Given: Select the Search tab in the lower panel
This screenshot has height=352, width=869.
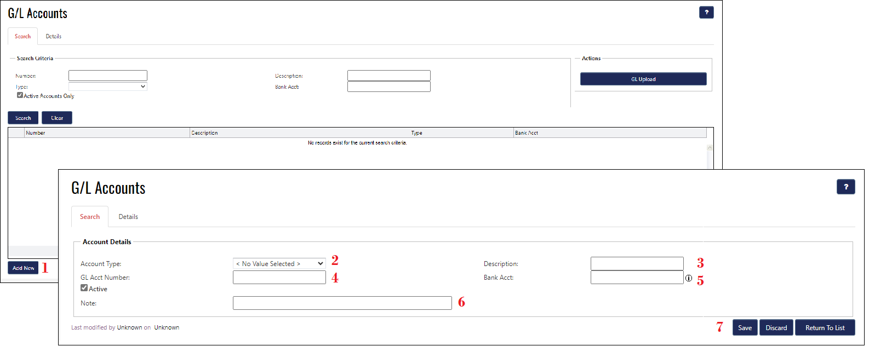Looking at the screenshot, I should pos(90,217).
